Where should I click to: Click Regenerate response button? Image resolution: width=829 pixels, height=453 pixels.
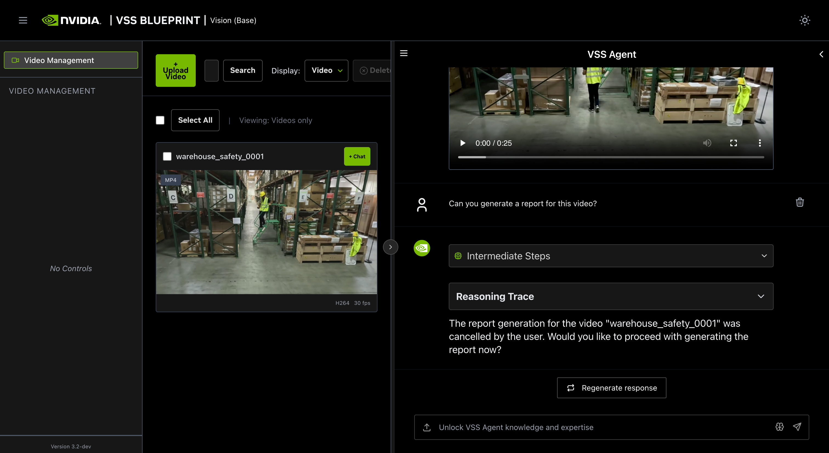coord(611,388)
